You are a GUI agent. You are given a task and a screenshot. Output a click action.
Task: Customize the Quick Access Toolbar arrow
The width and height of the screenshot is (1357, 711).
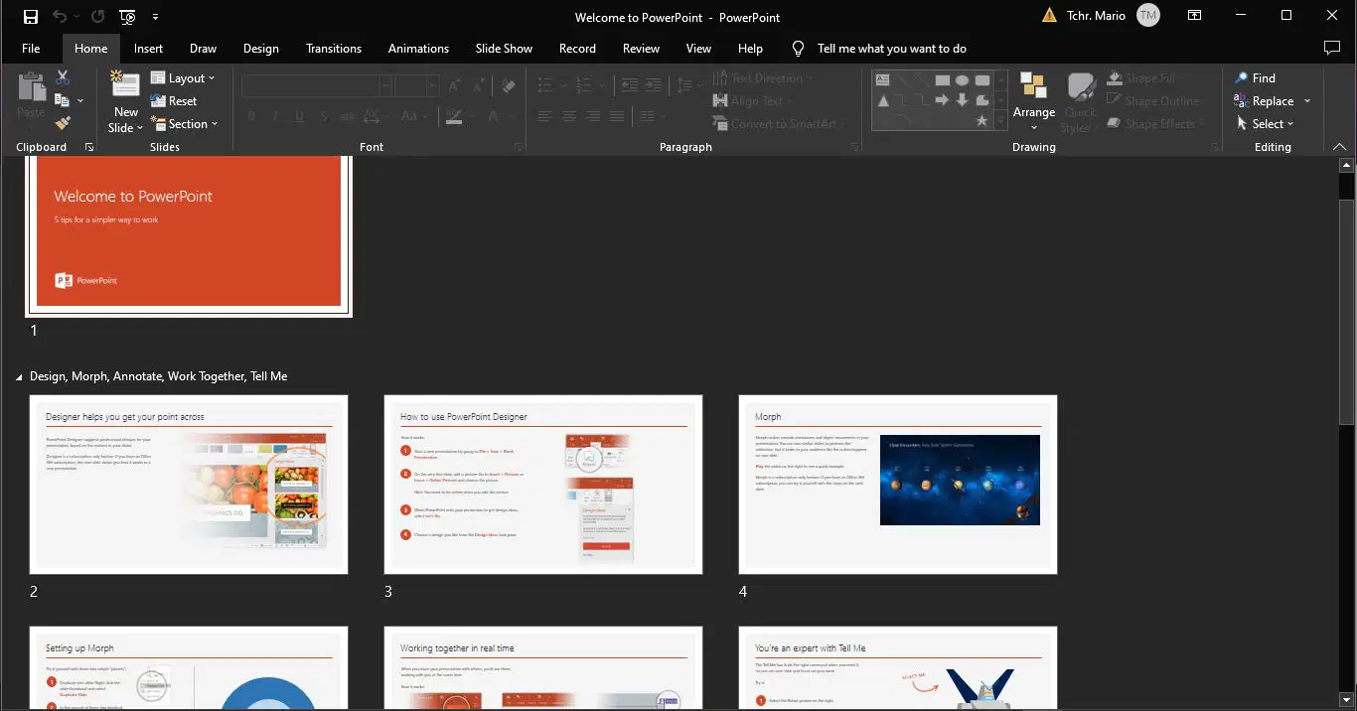[x=156, y=17]
